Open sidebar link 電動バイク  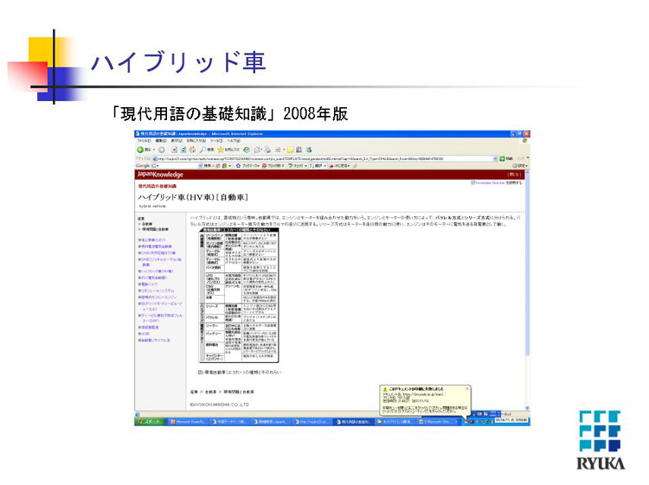point(148,284)
